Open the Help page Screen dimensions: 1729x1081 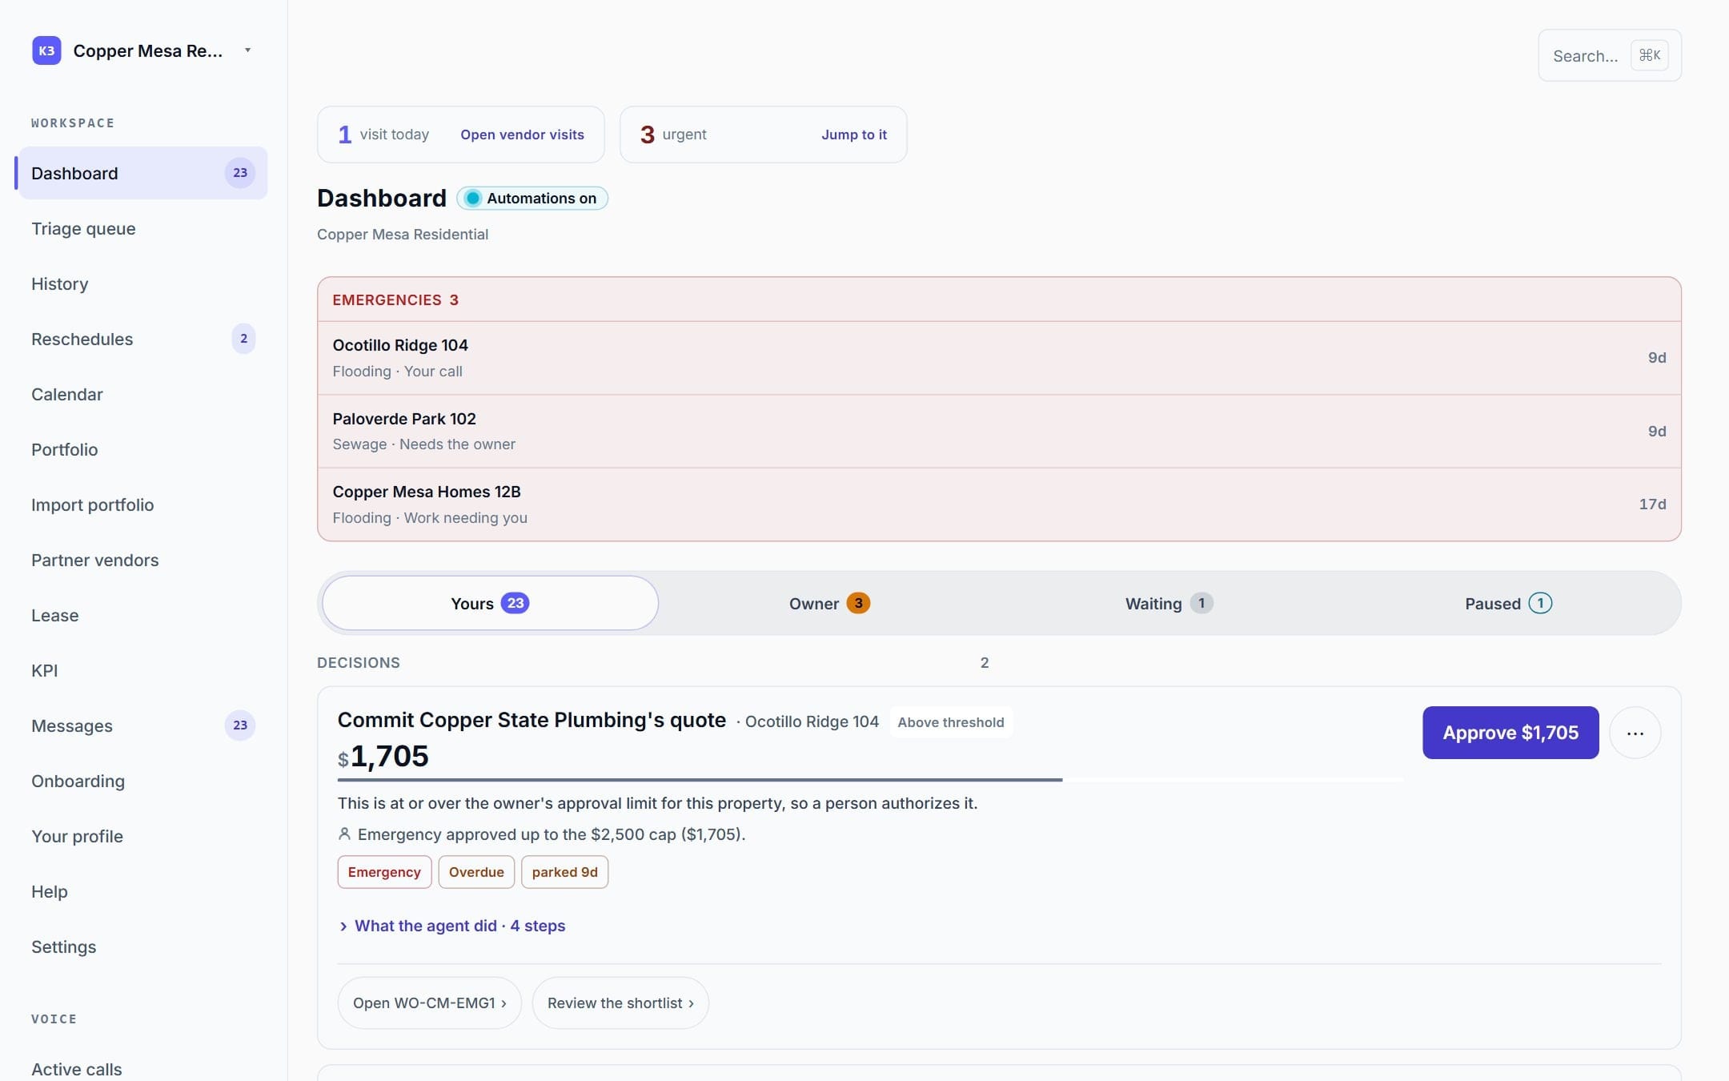tap(142, 891)
